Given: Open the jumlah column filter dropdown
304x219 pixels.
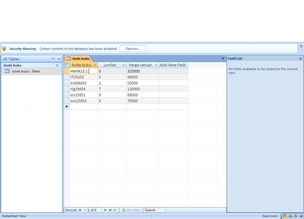Looking at the screenshot, I should 123,65.
